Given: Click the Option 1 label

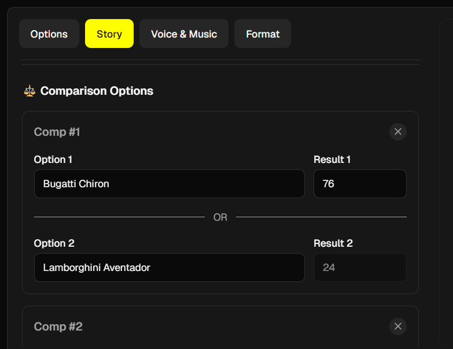Looking at the screenshot, I should point(53,159).
